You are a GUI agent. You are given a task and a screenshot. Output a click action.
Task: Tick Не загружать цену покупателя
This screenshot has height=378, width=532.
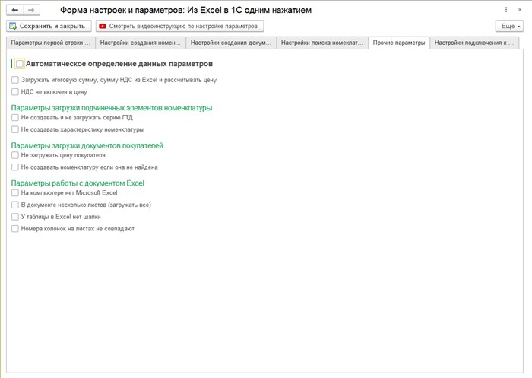[15, 155]
